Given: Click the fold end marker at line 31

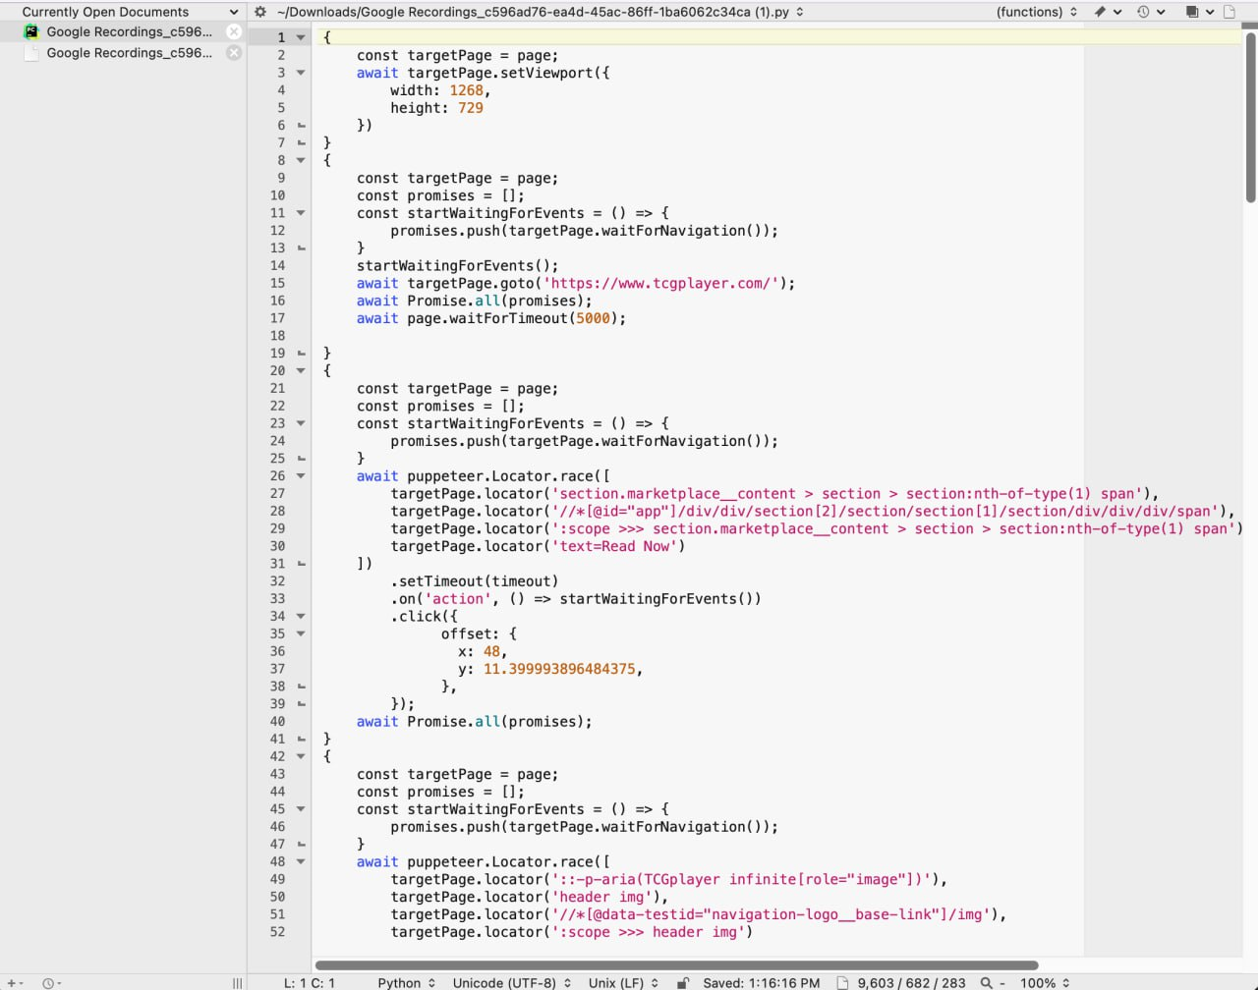Looking at the screenshot, I should [301, 564].
